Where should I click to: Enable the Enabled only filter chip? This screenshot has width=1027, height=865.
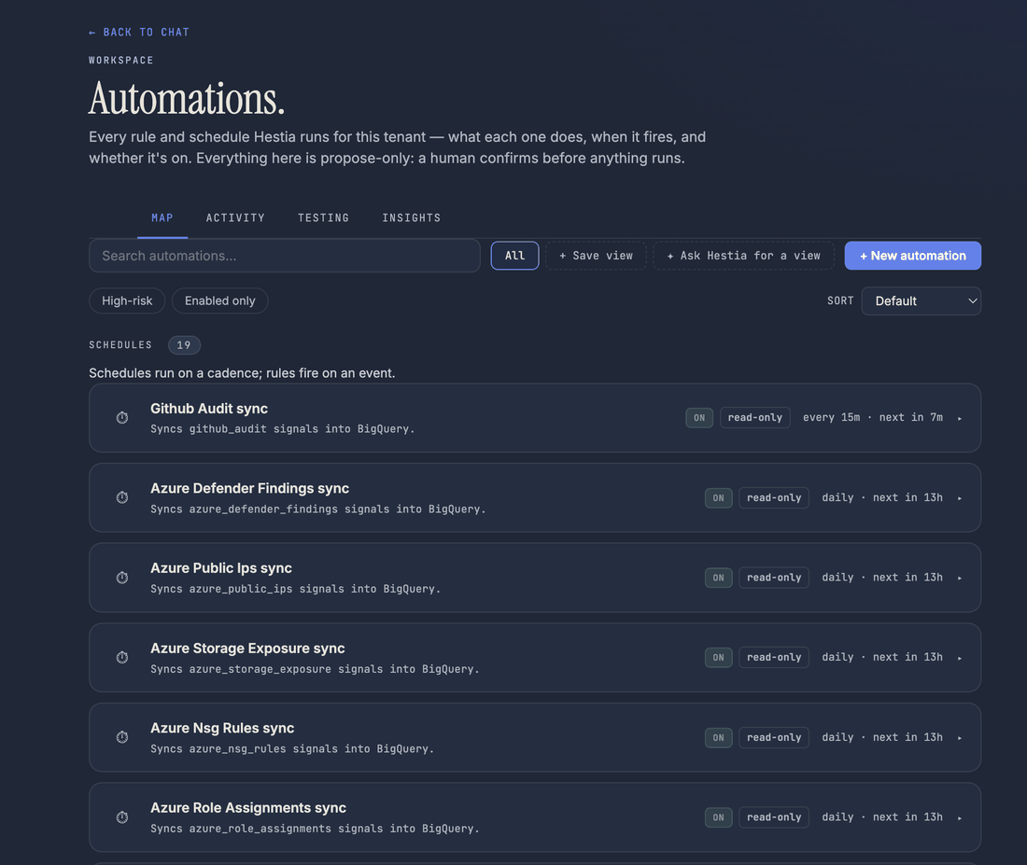(220, 300)
